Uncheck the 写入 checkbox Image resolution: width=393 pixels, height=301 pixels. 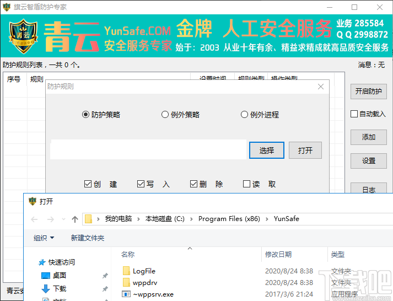(x=141, y=184)
